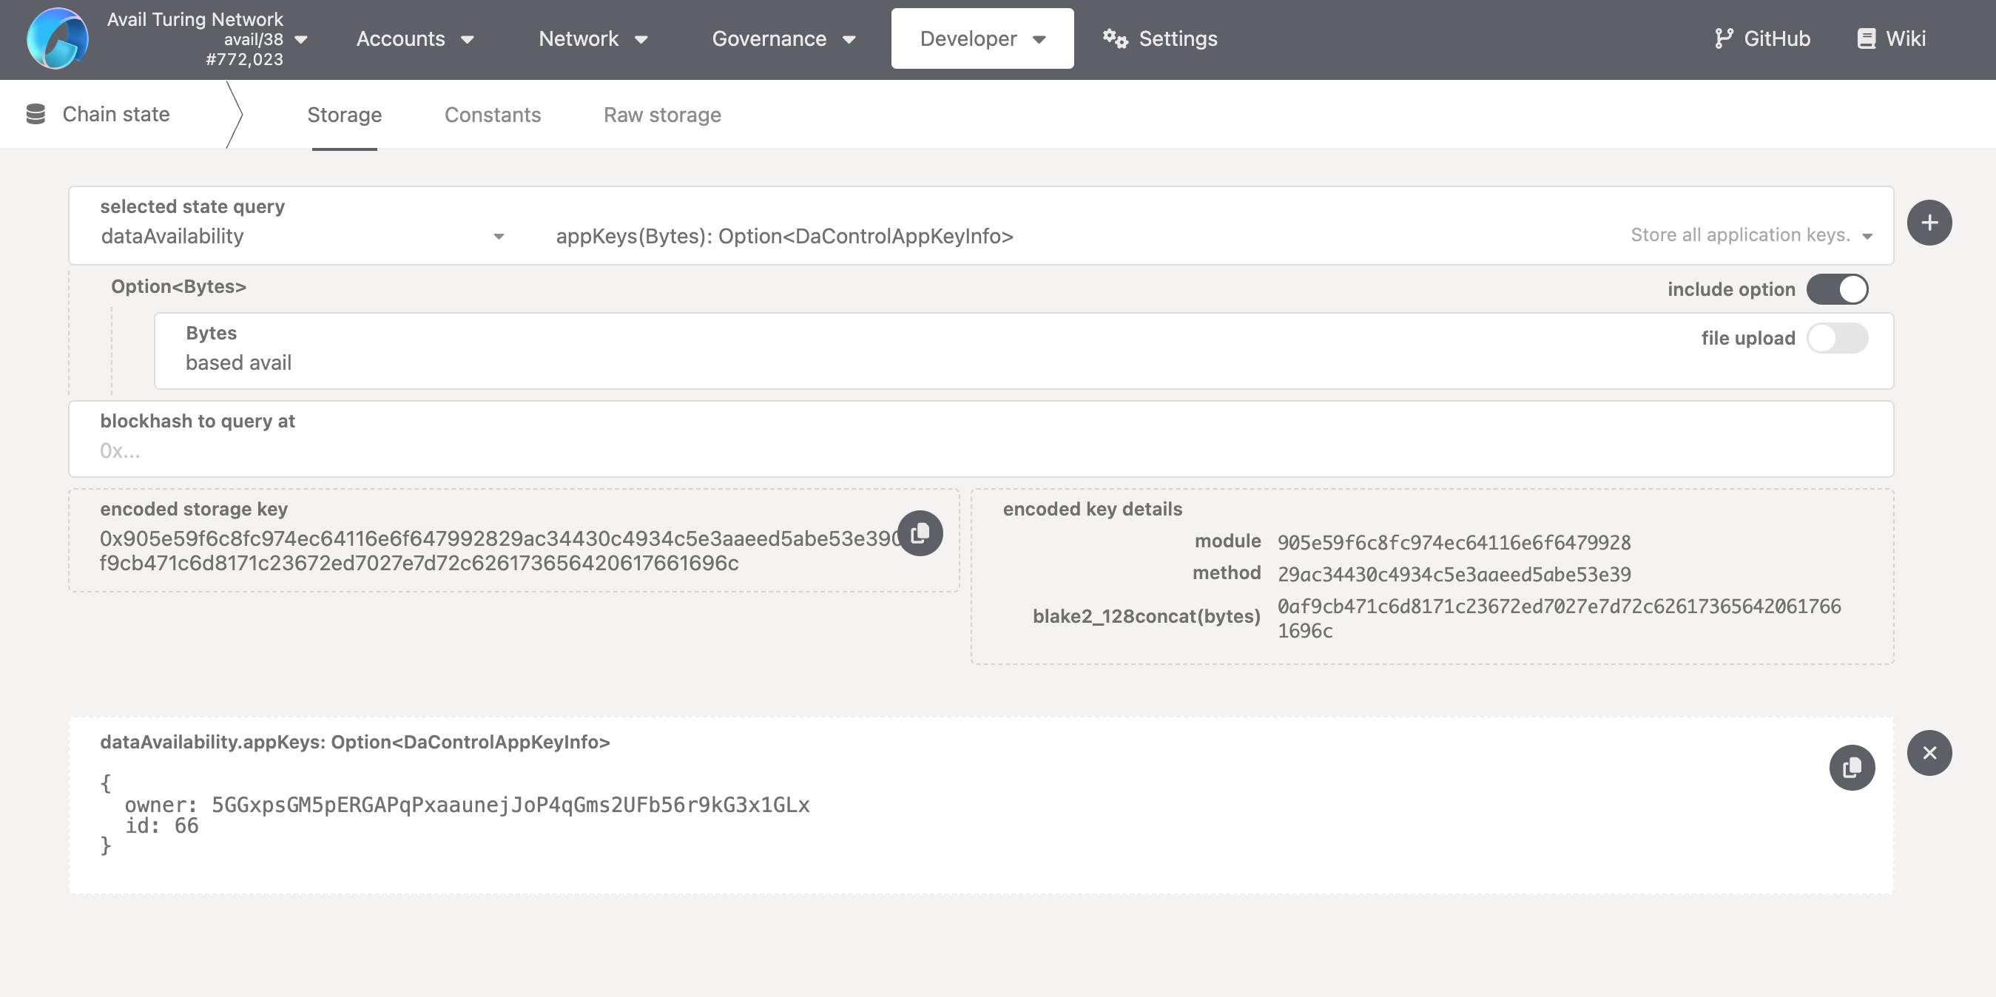This screenshot has width=1996, height=997.
Task: Copy the encoded storage key
Action: click(x=920, y=533)
